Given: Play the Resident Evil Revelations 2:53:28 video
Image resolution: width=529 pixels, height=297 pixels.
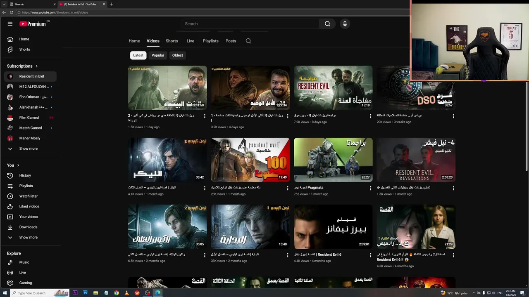Looking at the screenshot, I should (416, 160).
